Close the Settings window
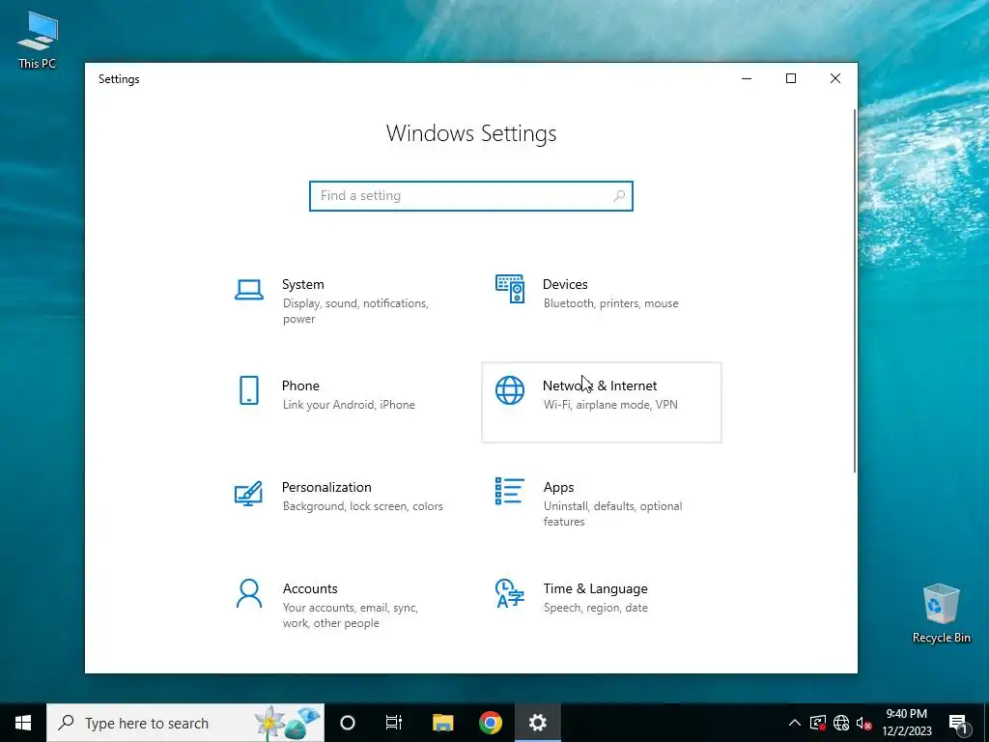The width and height of the screenshot is (989, 742). 835,78
